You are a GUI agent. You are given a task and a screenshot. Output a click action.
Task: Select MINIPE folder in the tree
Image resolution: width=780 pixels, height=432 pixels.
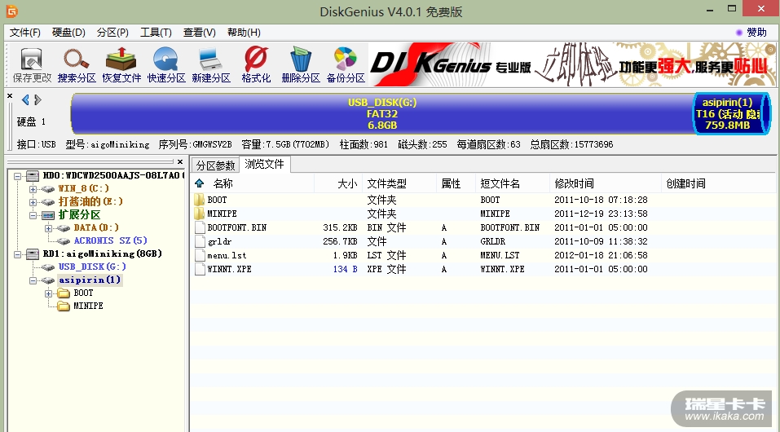pos(88,306)
